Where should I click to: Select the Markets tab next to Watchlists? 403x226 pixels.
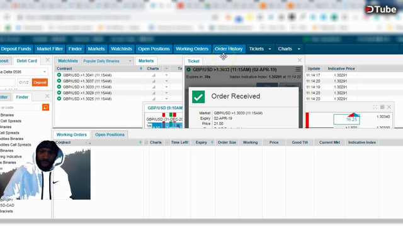pos(146,61)
